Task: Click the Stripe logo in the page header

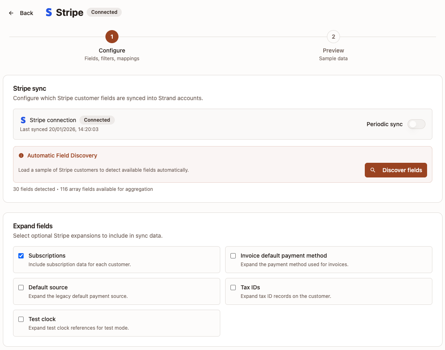Action: click(48, 12)
